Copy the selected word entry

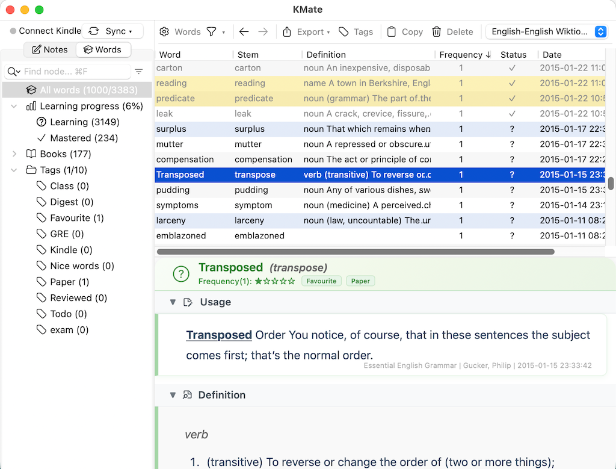point(404,32)
